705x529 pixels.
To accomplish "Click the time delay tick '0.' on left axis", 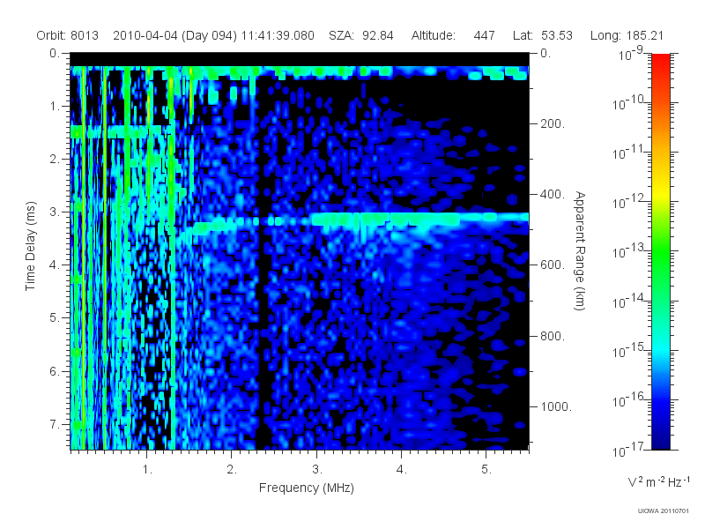I will [x=55, y=54].
